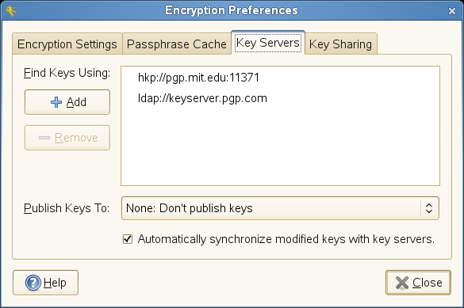464x308 pixels.
Task: Click the 'Find Keys Using:' label
Action: point(67,73)
